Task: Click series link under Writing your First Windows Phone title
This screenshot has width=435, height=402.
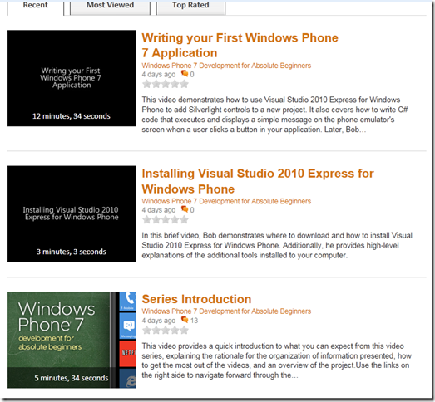Action: point(226,66)
